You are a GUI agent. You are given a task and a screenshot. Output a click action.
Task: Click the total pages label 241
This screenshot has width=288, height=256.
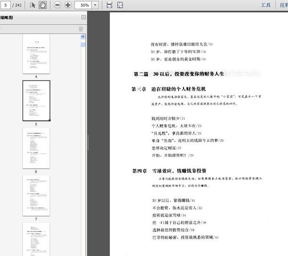[x=18, y=5]
